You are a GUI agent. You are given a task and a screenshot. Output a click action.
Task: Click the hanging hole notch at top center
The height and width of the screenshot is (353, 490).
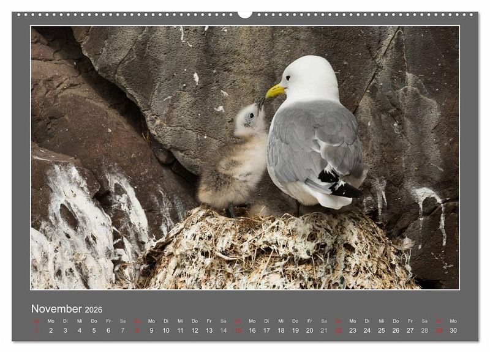pos(245,15)
